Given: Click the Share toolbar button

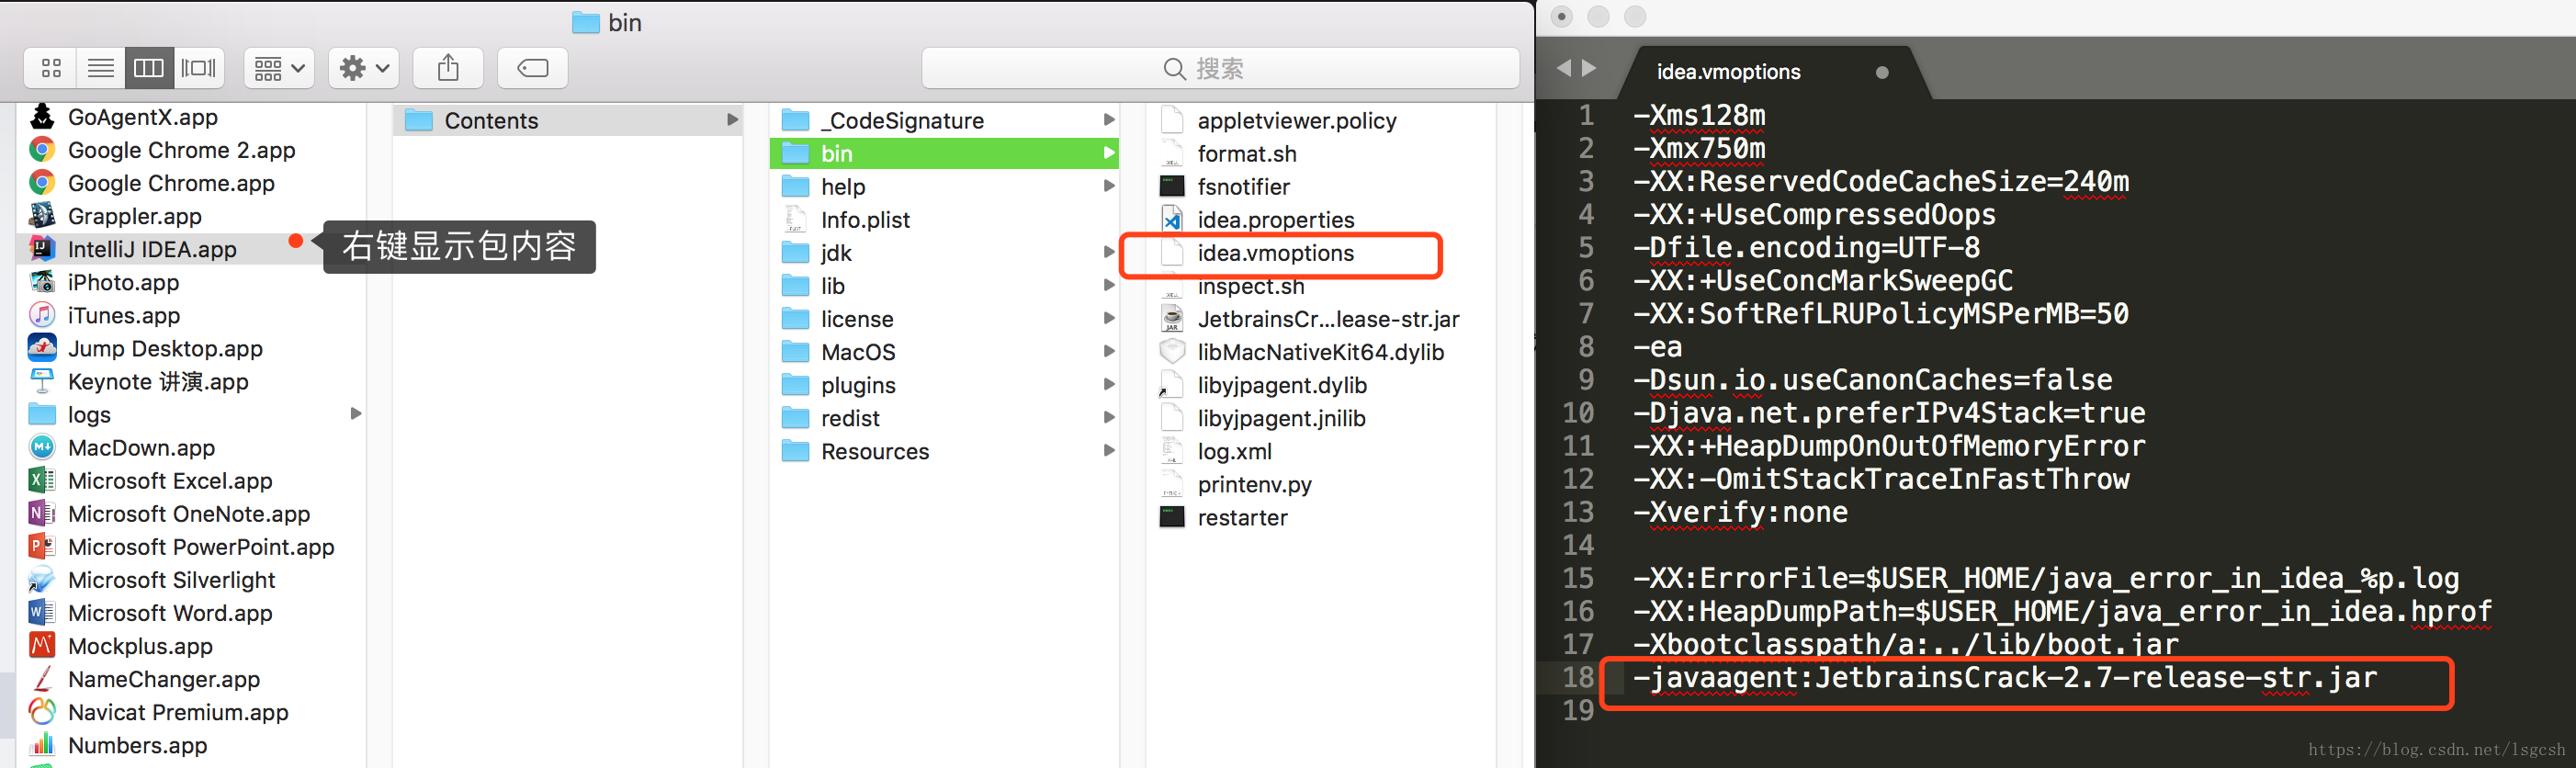Looking at the screenshot, I should point(448,68).
